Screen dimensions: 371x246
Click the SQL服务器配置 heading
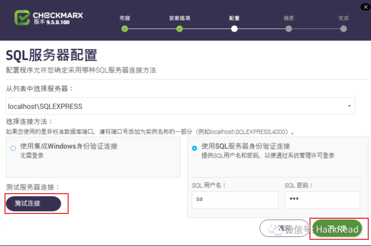coord(51,55)
